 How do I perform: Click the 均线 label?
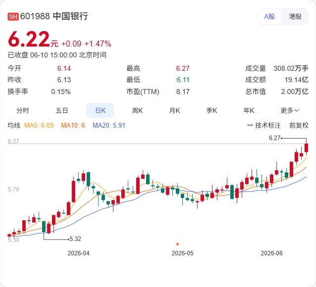pos(14,126)
